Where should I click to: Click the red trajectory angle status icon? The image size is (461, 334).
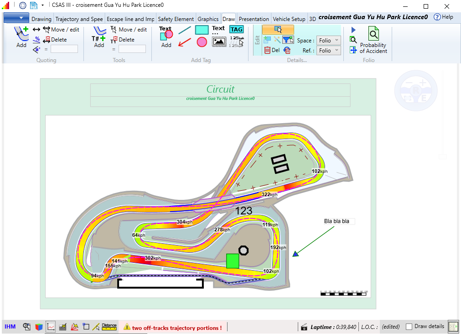75,327
